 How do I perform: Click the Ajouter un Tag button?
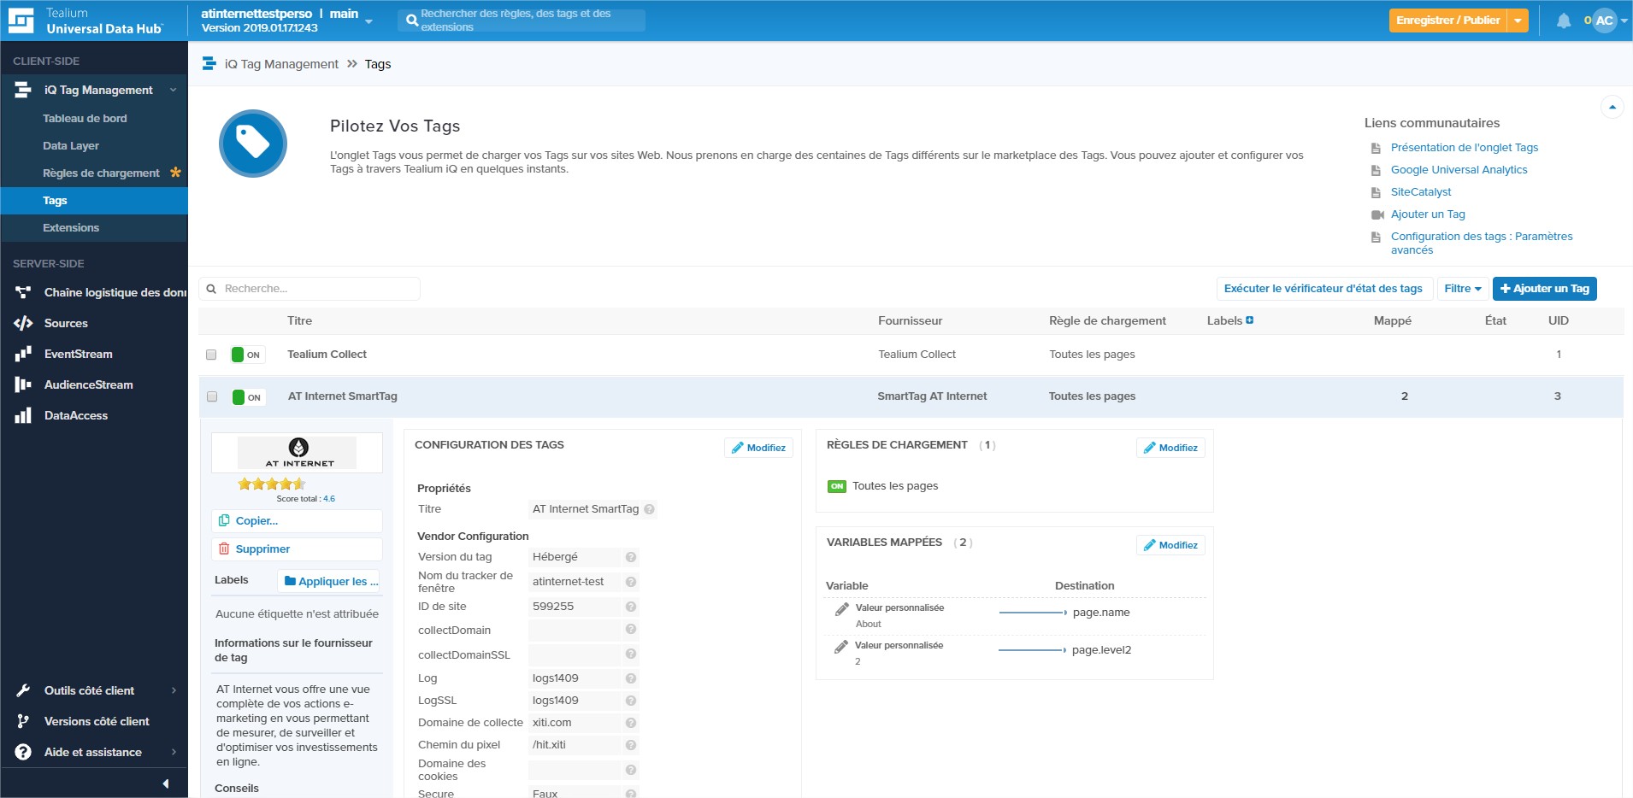pos(1544,289)
